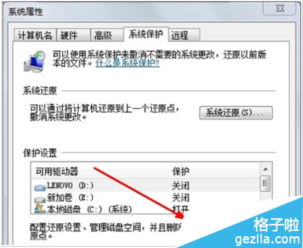Open the 远程 tab
This screenshot has width=303, height=248.
[x=184, y=35]
